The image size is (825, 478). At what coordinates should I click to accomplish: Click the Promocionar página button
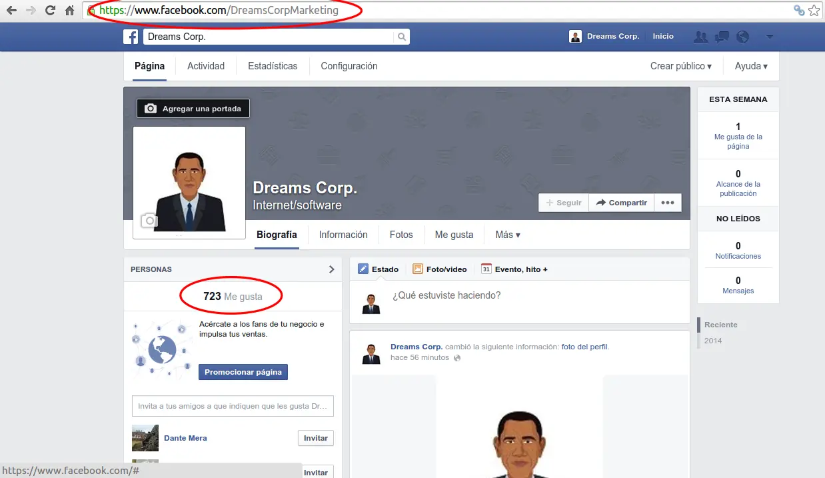click(x=243, y=372)
